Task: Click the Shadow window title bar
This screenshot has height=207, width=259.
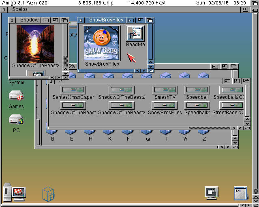Action: pos(28,20)
